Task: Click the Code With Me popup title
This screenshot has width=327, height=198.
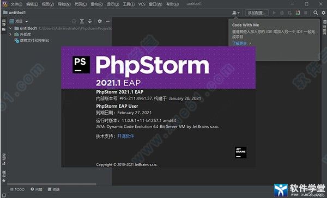Action: pos(245,25)
